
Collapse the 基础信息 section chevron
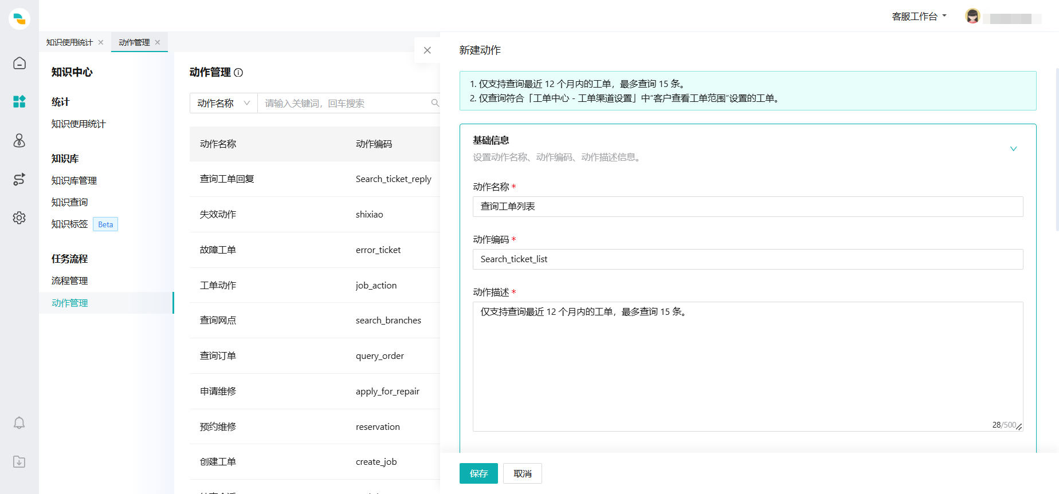(x=1013, y=149)
